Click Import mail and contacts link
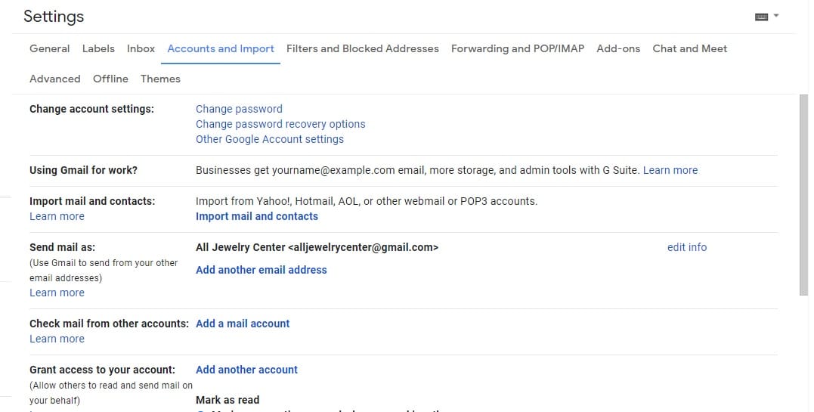This screenshot has width=814, height=412. [257, 217]
